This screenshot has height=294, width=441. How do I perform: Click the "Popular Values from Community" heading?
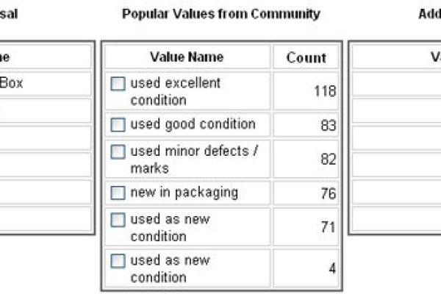pyautogui.click(x=221, y=14)
